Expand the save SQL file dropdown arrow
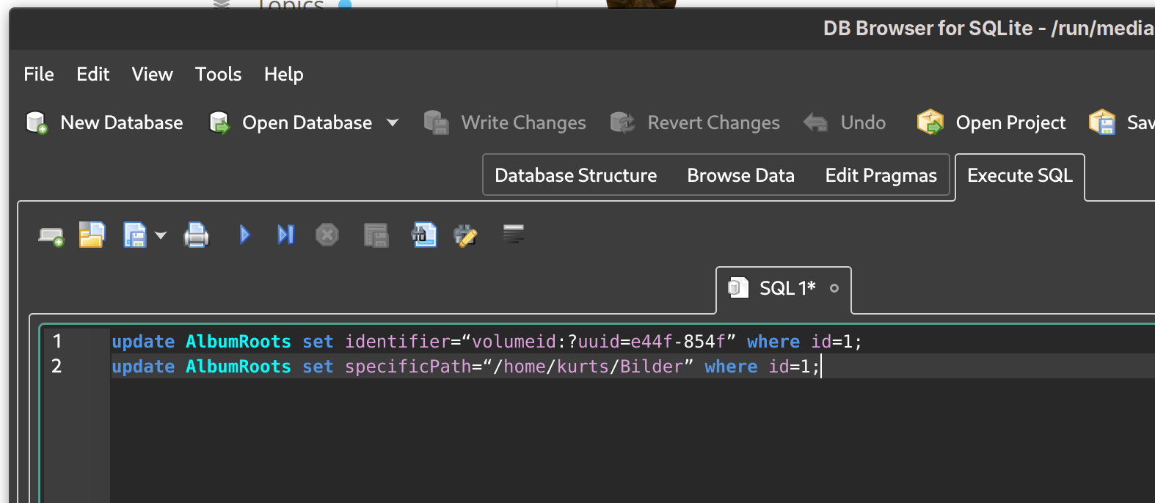Screen dimensions: 1155x503 (161, 235)
